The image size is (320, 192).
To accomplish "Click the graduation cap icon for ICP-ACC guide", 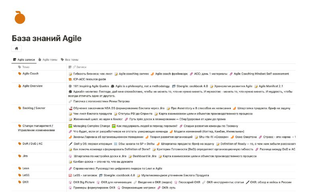I will tap(70, 79).
